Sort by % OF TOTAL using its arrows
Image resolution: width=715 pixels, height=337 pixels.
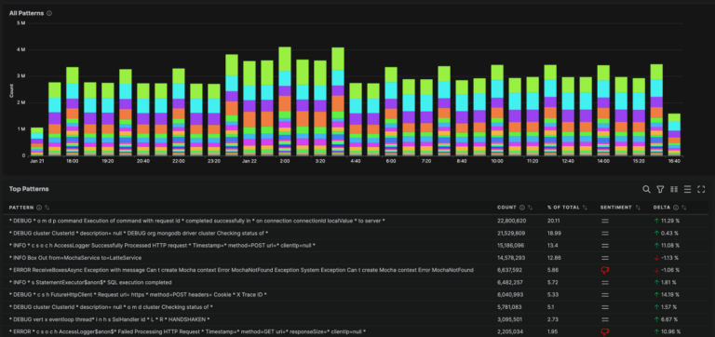[x=585, y=208]
